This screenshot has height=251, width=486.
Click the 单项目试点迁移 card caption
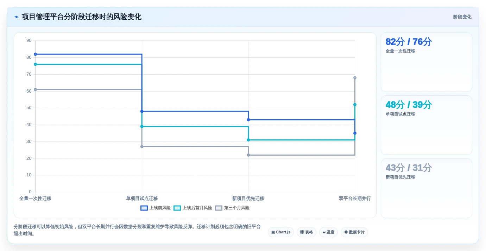(400, 114)
